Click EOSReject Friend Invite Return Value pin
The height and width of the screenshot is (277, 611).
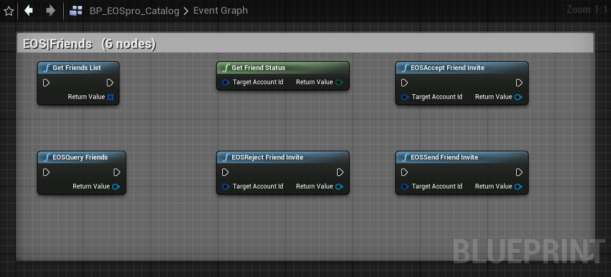339,186
